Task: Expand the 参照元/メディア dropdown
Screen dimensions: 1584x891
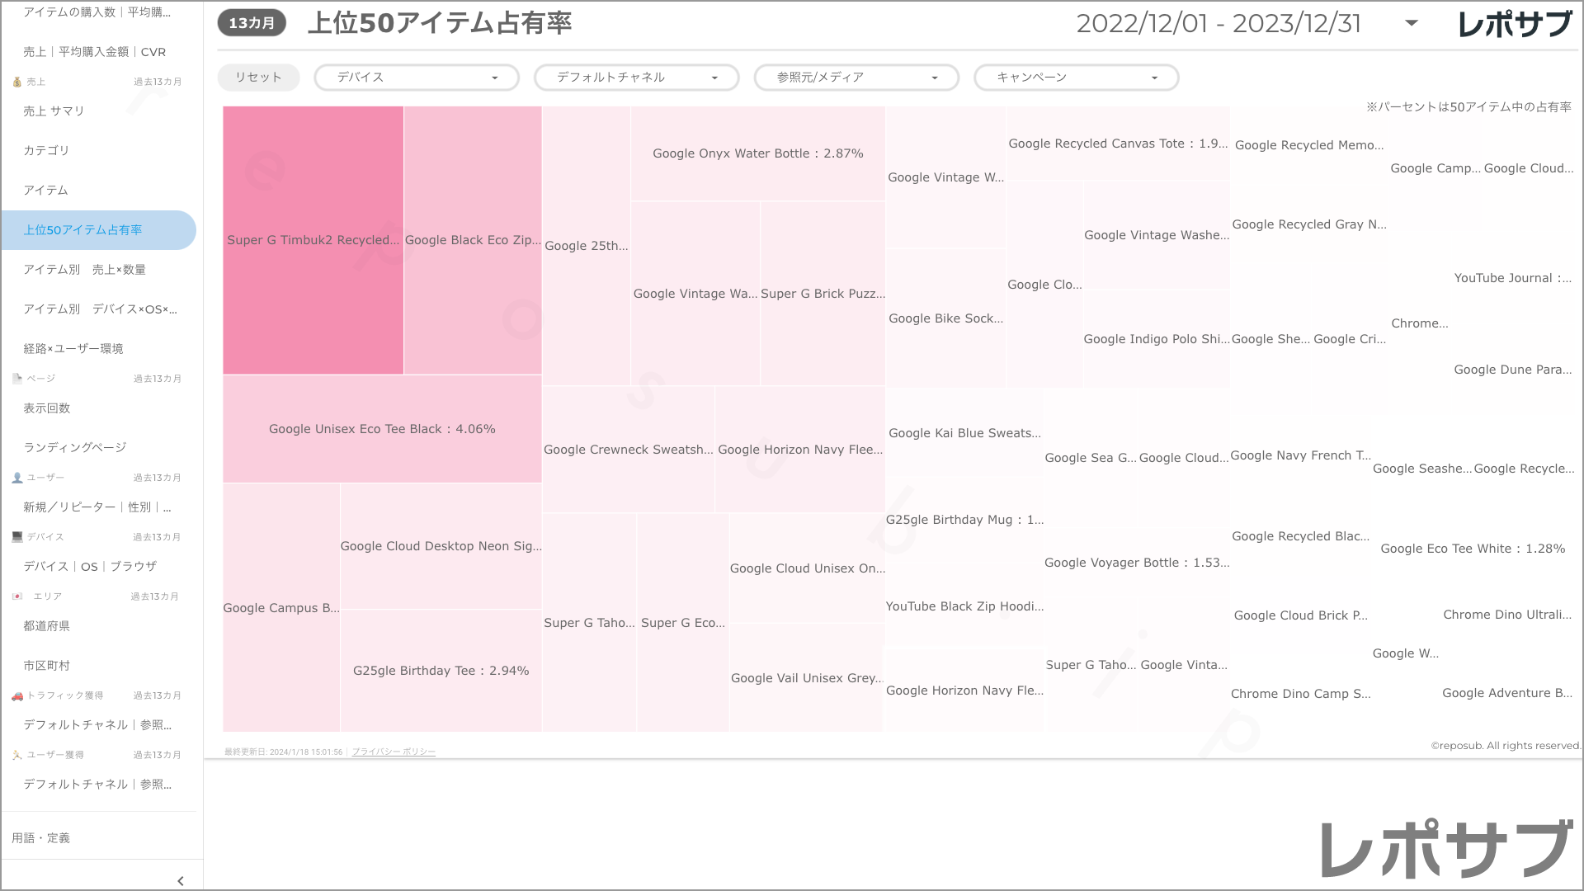Action: [x=856, y=78]
